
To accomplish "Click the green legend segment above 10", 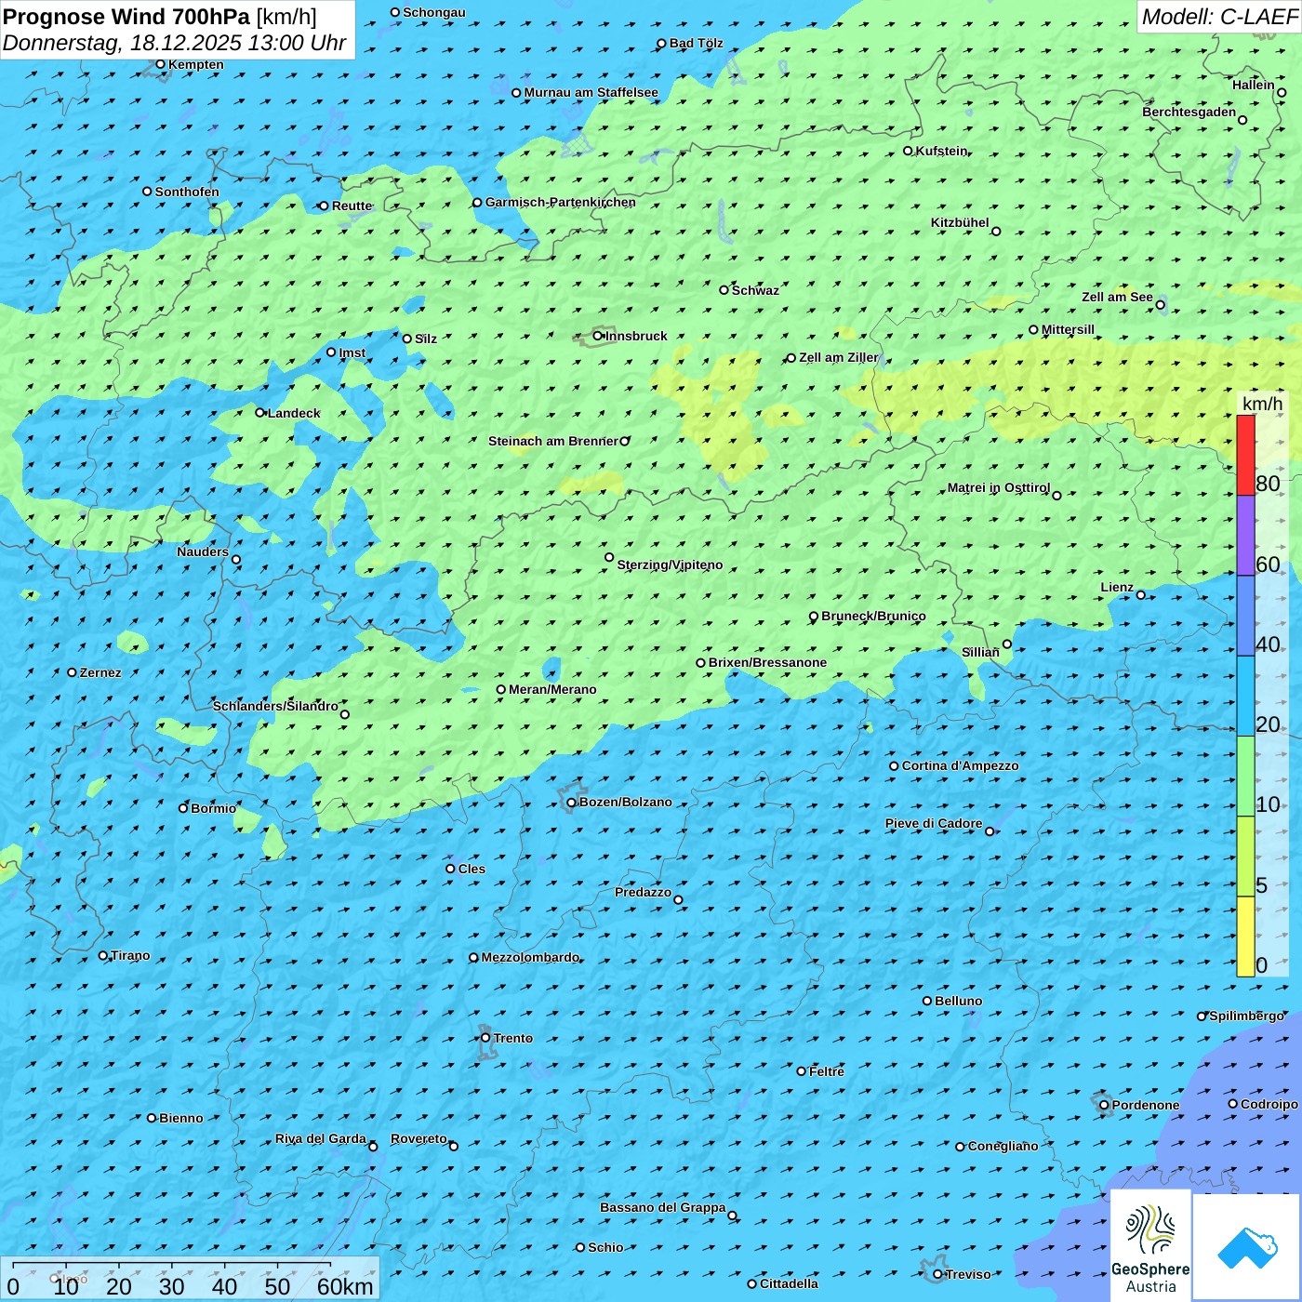I will tap(1245, 776).
